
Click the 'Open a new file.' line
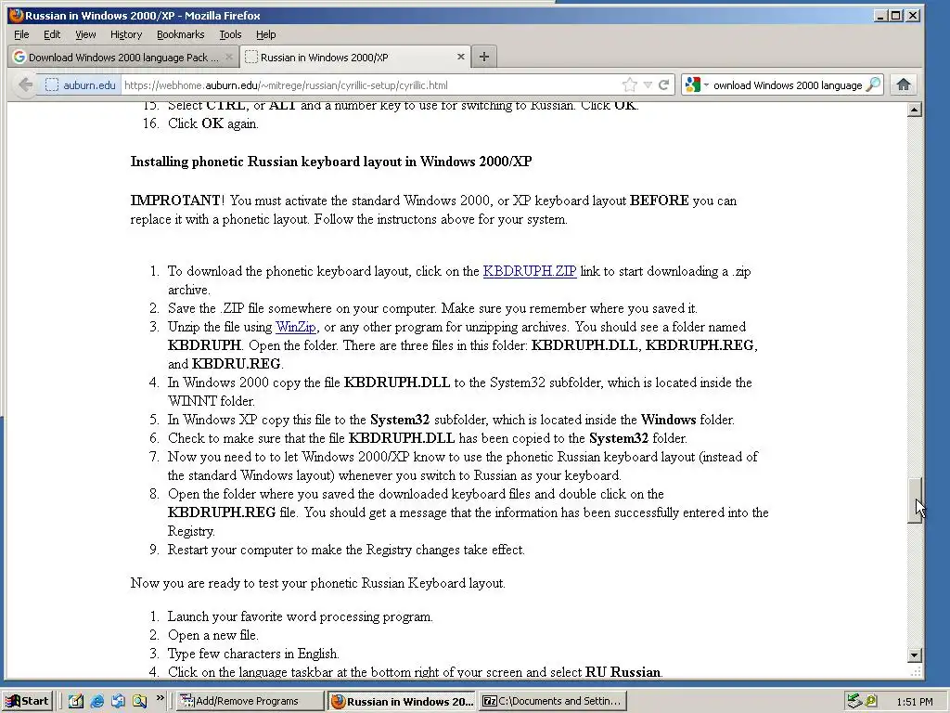213,635
